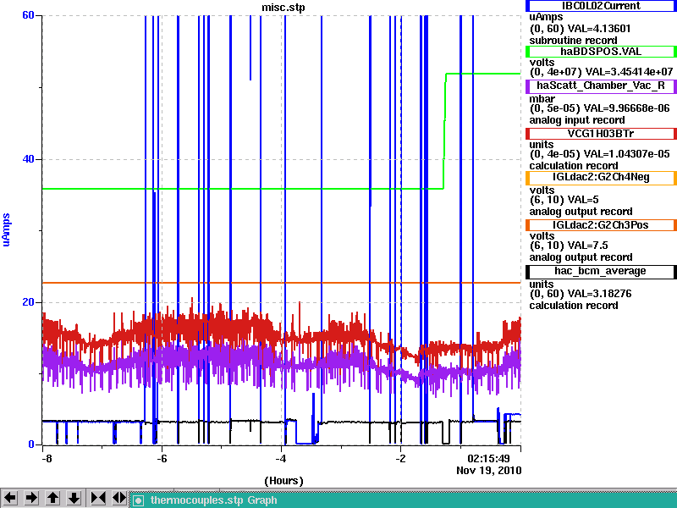This screenshot has height=508, width=677.
Task: Open the thermocouples.stp Graph window title
Action: pos(214,500)
